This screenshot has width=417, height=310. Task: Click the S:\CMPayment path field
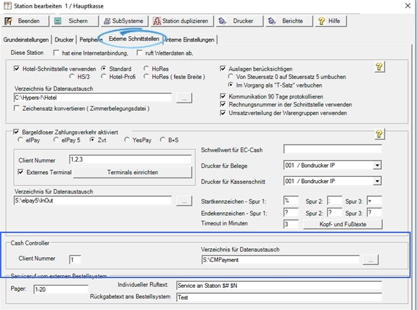281,260
